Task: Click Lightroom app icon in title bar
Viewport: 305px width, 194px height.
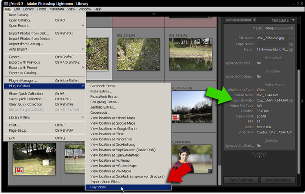Action: (x=6, y=3)
